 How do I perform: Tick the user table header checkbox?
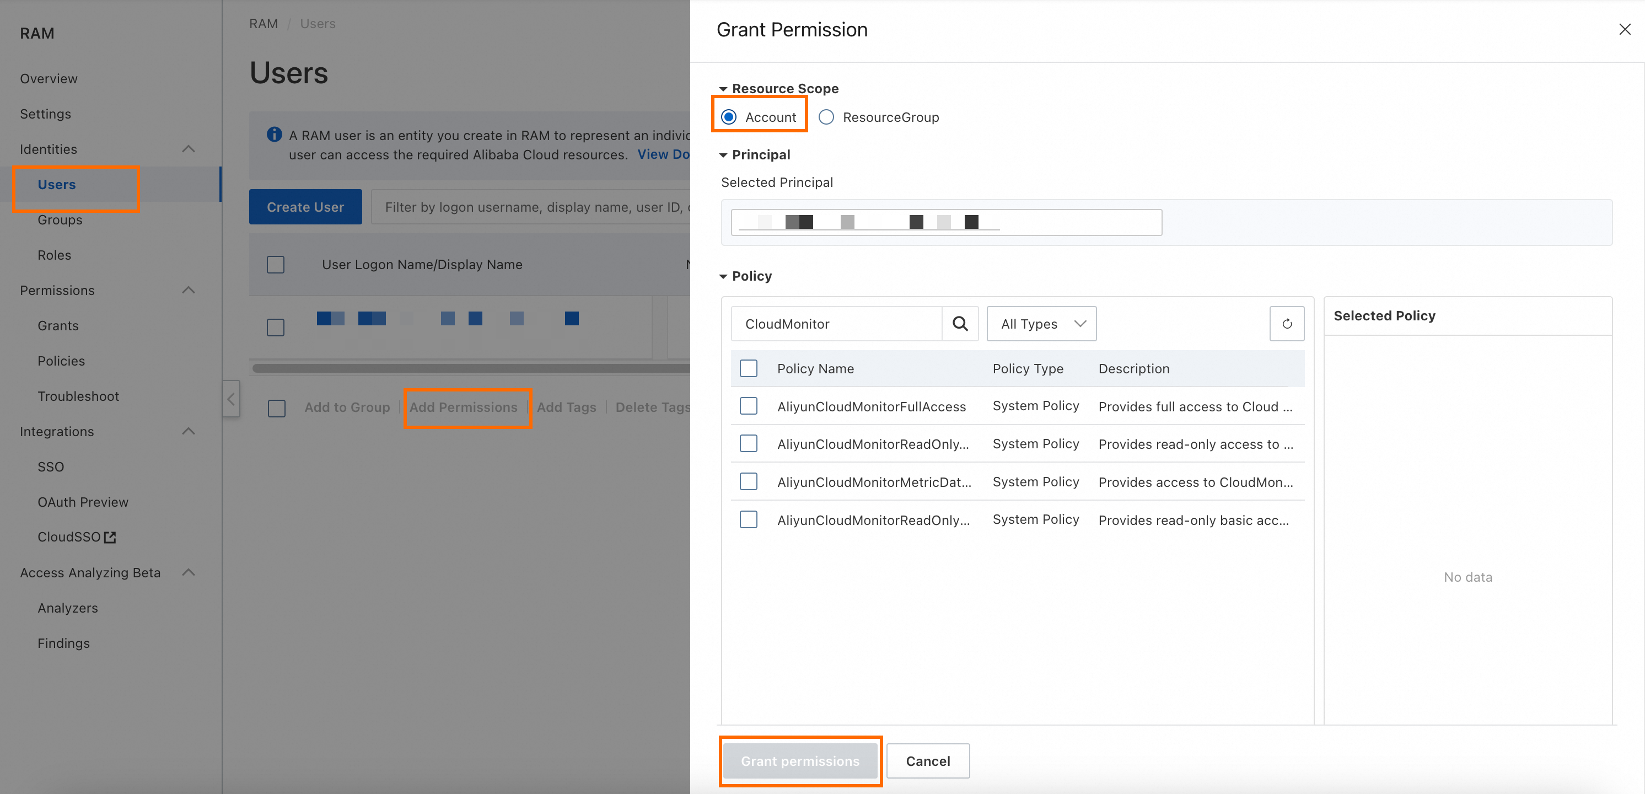[276, 265]
